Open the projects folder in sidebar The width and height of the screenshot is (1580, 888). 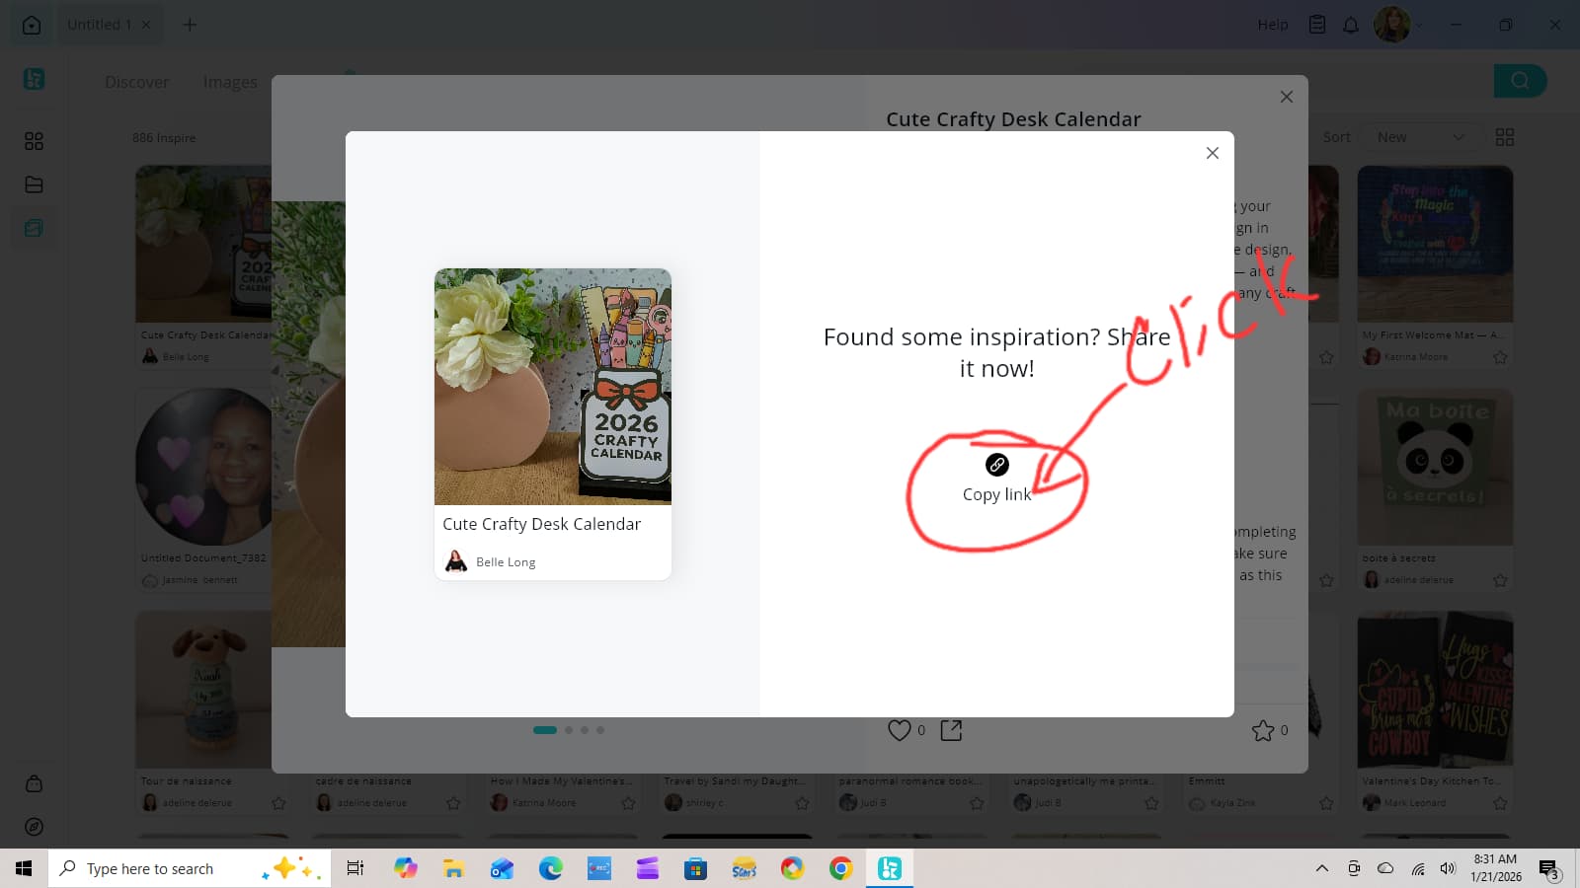[34, 185]
